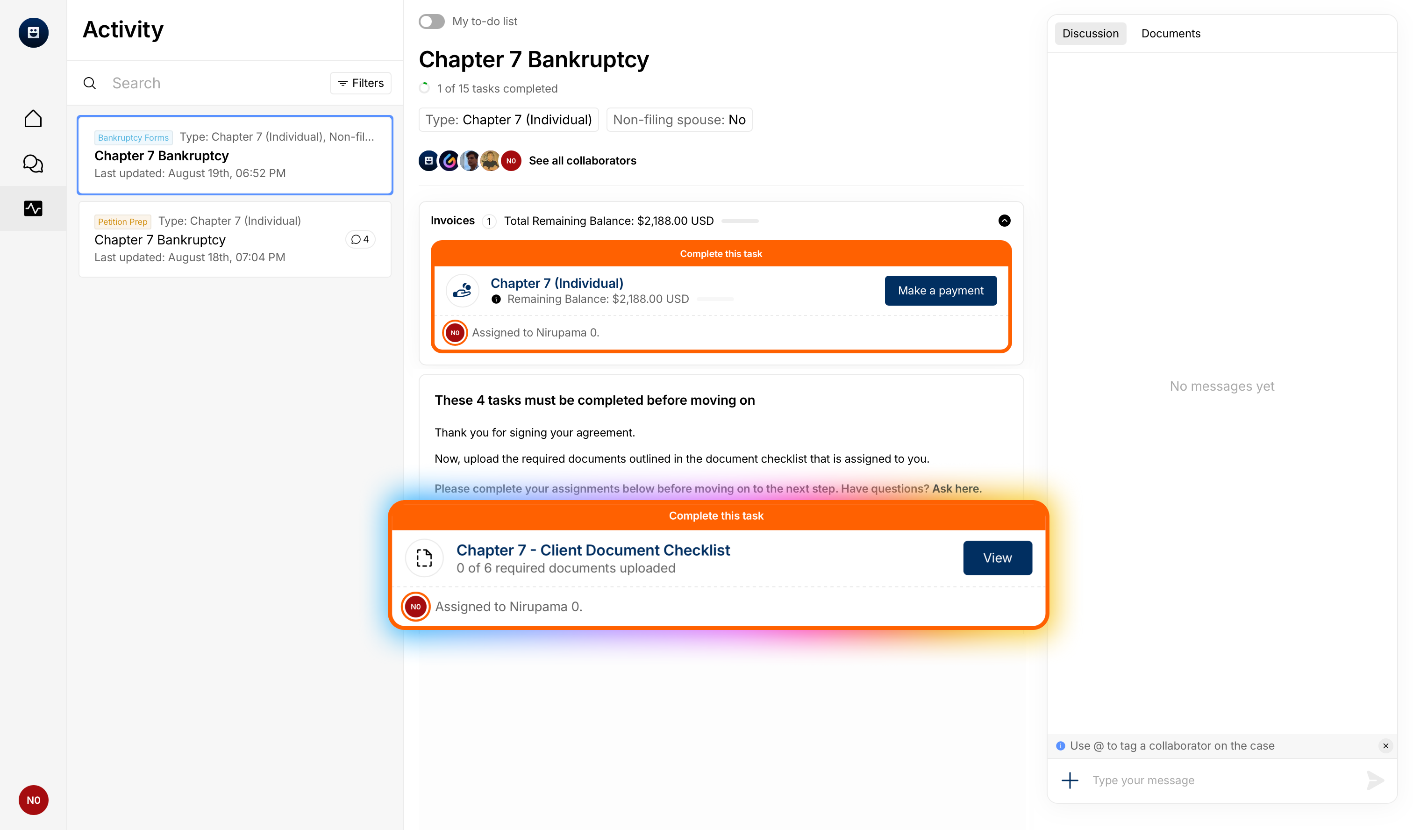1413x830 pixels.
Task: Open the NO user avatar at bottom left
Action: tap(33, 800)
